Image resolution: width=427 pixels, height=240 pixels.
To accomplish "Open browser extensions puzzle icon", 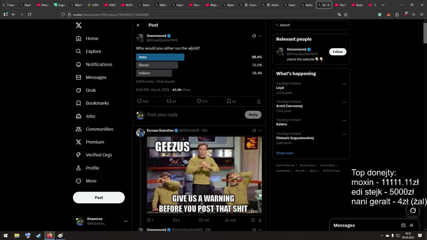I will coord(397,14).
